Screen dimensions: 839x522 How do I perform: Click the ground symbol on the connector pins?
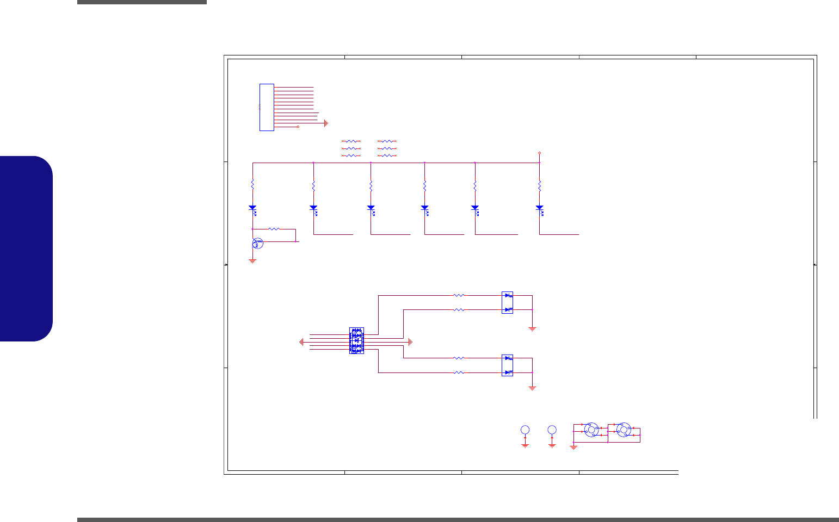326,123
